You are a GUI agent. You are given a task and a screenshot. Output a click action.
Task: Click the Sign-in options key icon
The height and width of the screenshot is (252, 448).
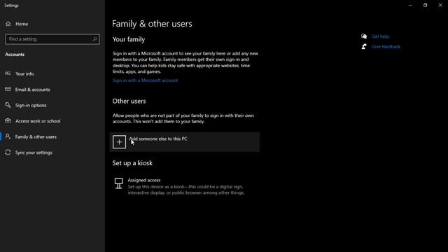pyautogui.click(x=8, y=105)
